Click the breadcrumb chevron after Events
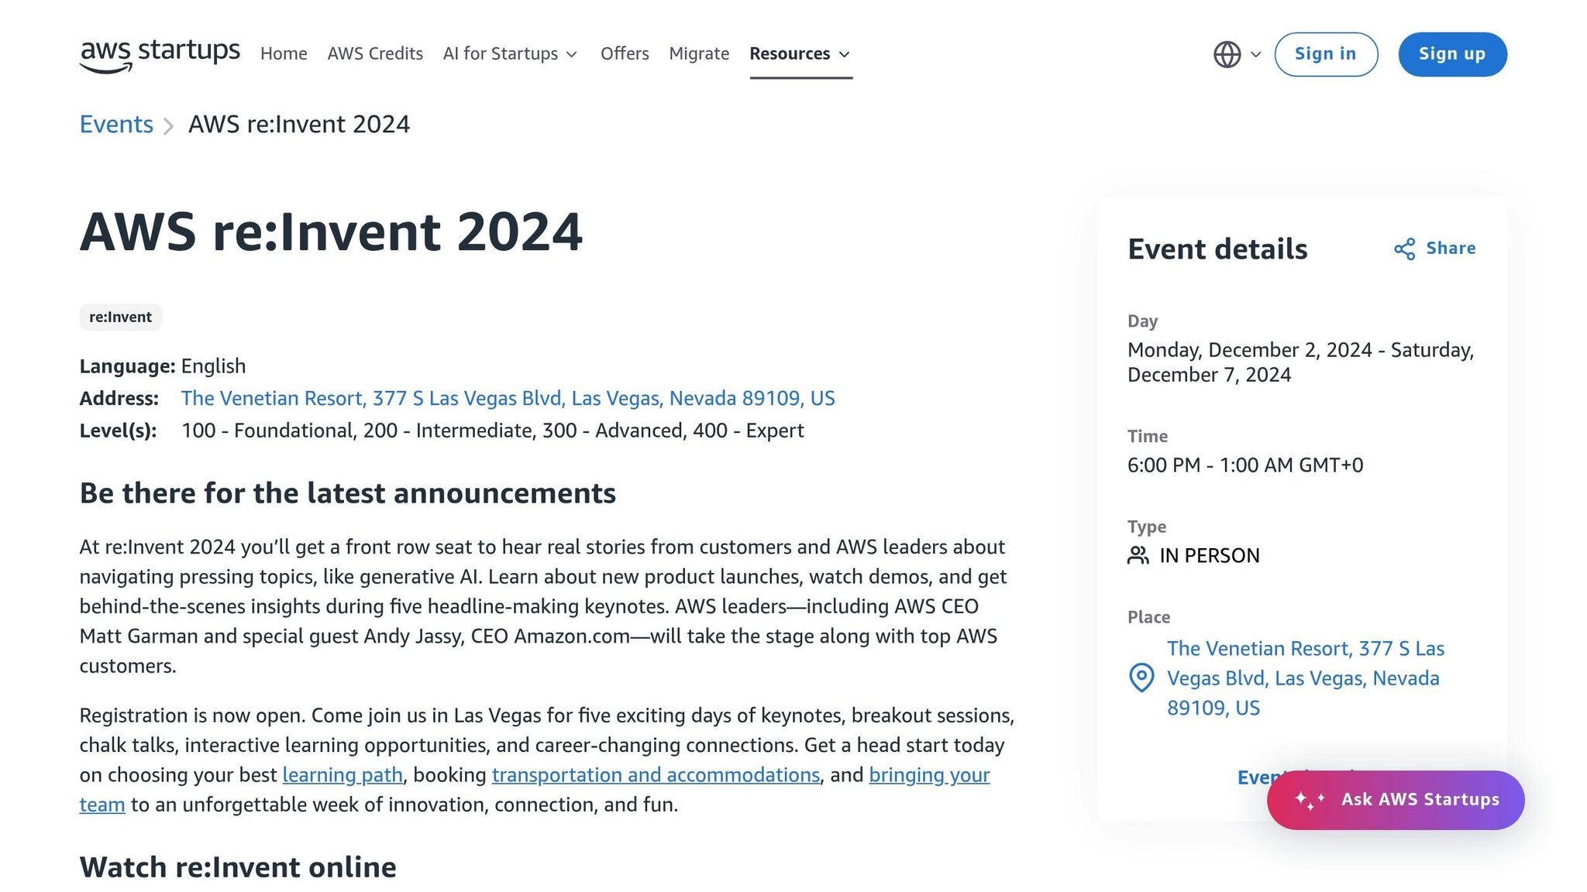1587x892 pixels. point(168,125)
